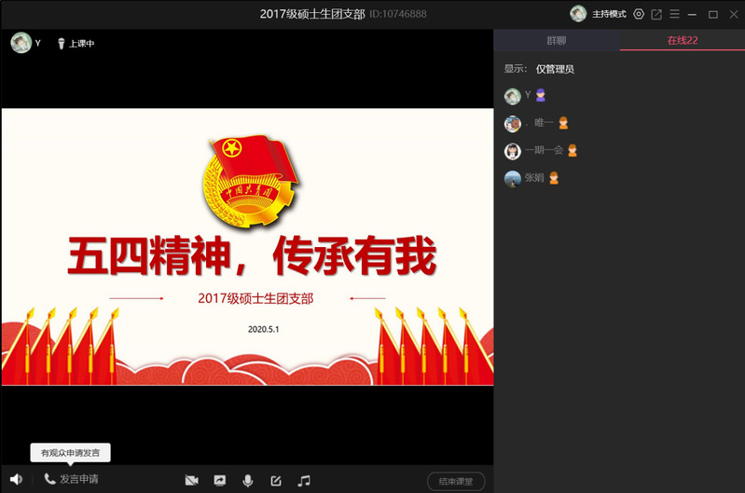
Task: Open the hexagon settings icon
Action: click(639, 14)
